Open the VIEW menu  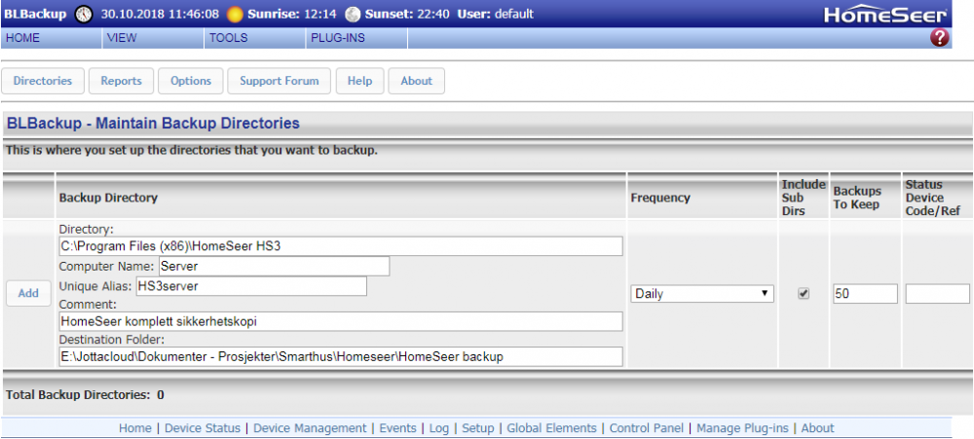122,38
